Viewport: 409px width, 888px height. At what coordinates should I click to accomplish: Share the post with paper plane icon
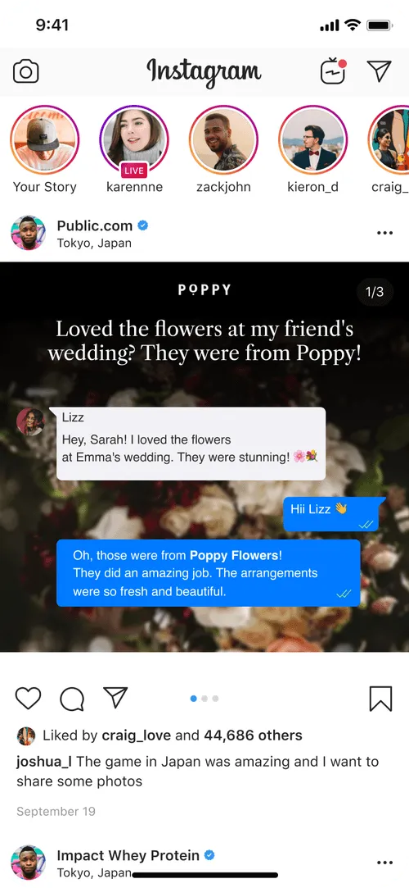116,697
